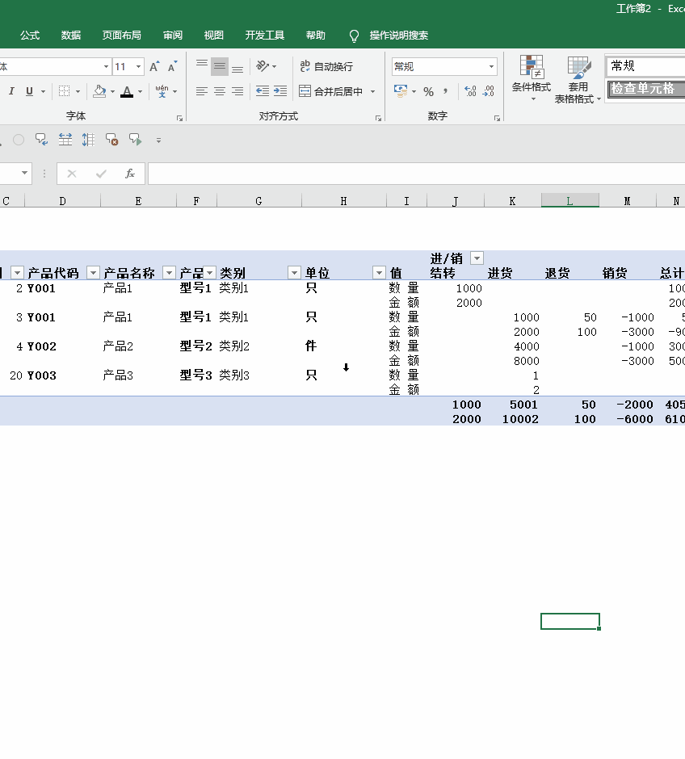Click the text orientation icon
The image size is (685, 759).
click(263, 66)
